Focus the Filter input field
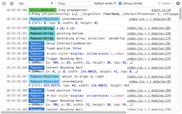The width and height of the screenshot is (182, 114). click(x=74, y=4)
